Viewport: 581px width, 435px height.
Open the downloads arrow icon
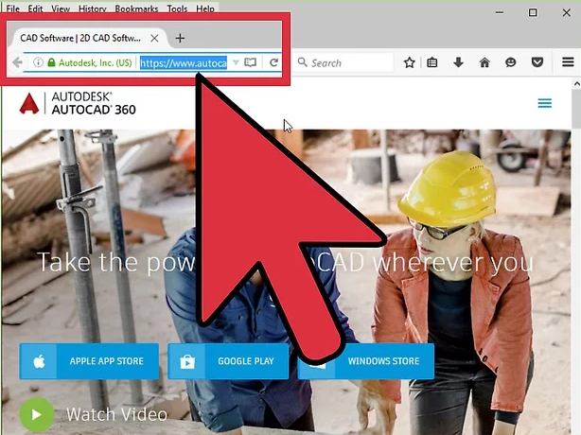coord(458,63)
